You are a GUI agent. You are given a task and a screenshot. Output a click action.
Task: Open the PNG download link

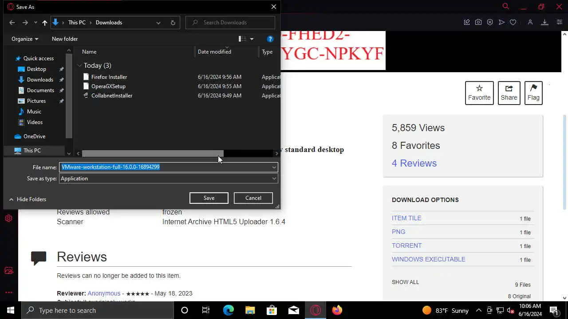(398, 232)
